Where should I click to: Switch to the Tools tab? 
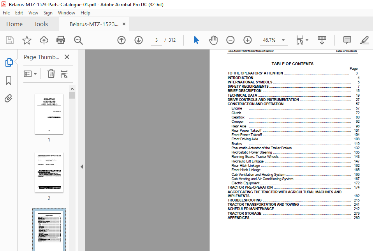tap(41, 24)
